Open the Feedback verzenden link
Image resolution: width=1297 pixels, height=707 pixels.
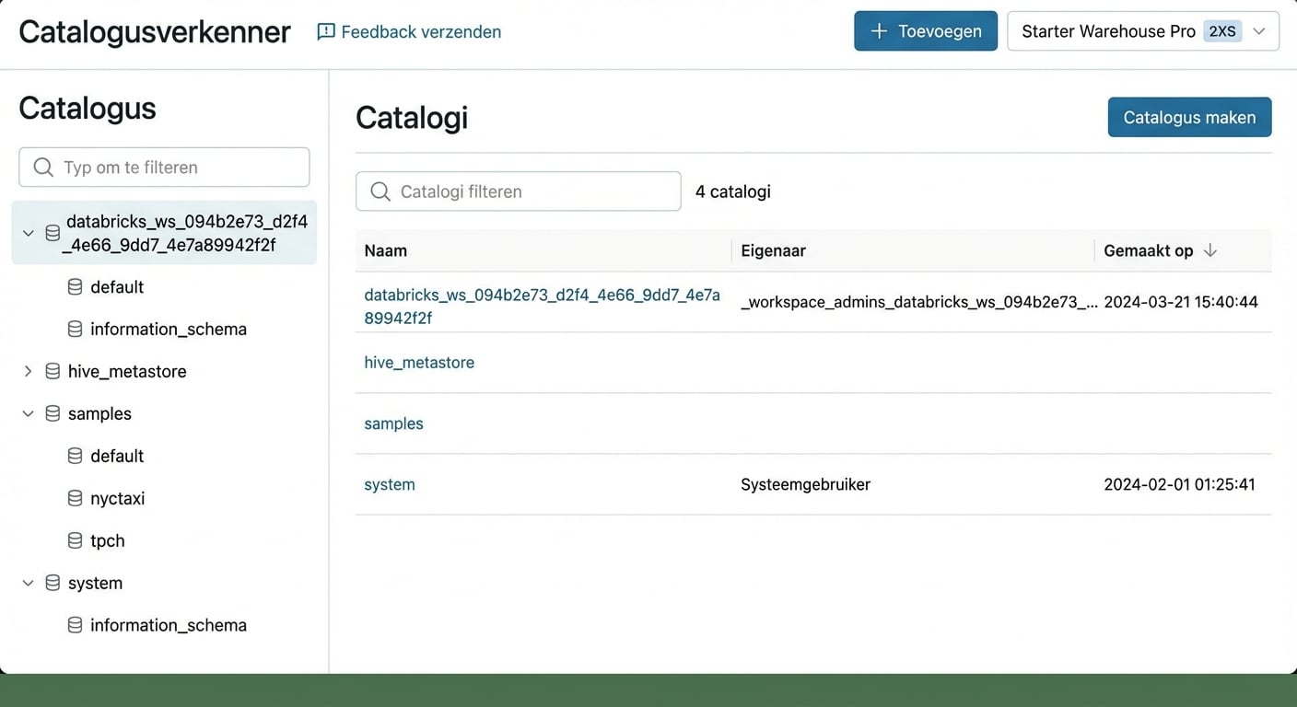pos(421,31)
